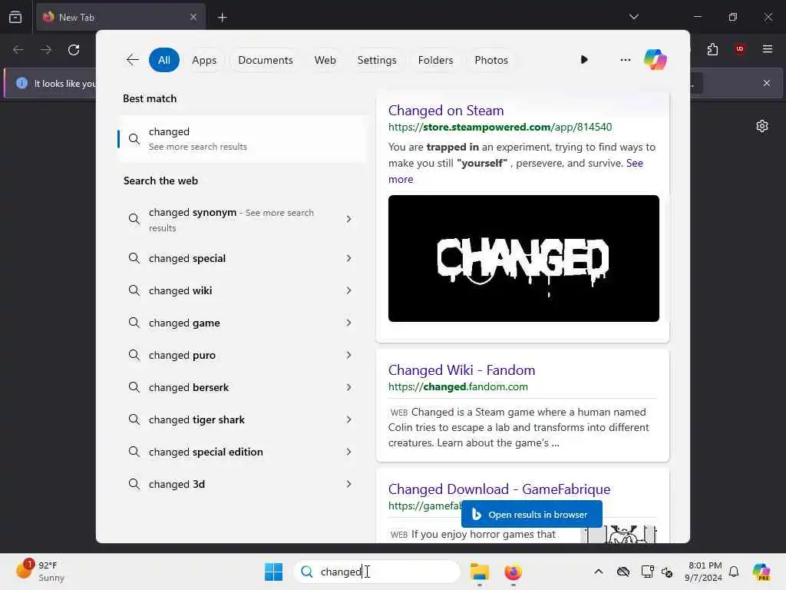Select 'changed puro' search suggestion text

coord(182,355)
